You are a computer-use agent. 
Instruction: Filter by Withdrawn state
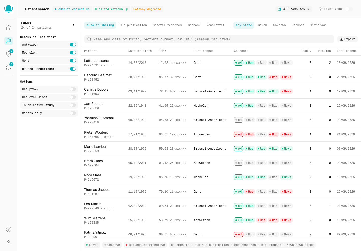pyautogui.click(x=318, y=25)
